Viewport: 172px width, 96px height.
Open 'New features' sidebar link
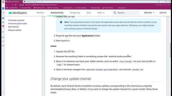(x=13, y=27)
